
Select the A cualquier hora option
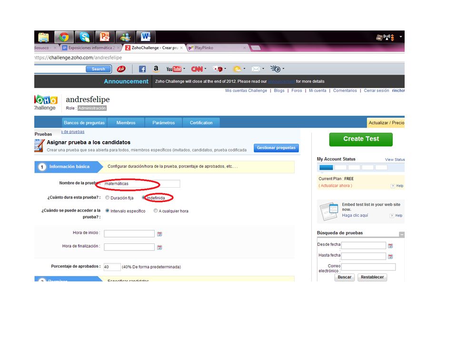[x=156, y=211]
